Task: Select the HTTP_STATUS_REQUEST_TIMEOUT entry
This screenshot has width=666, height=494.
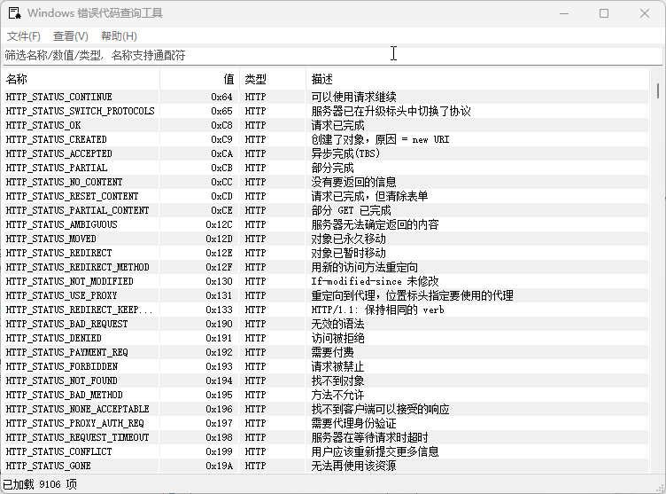Action: click(326, 437)
